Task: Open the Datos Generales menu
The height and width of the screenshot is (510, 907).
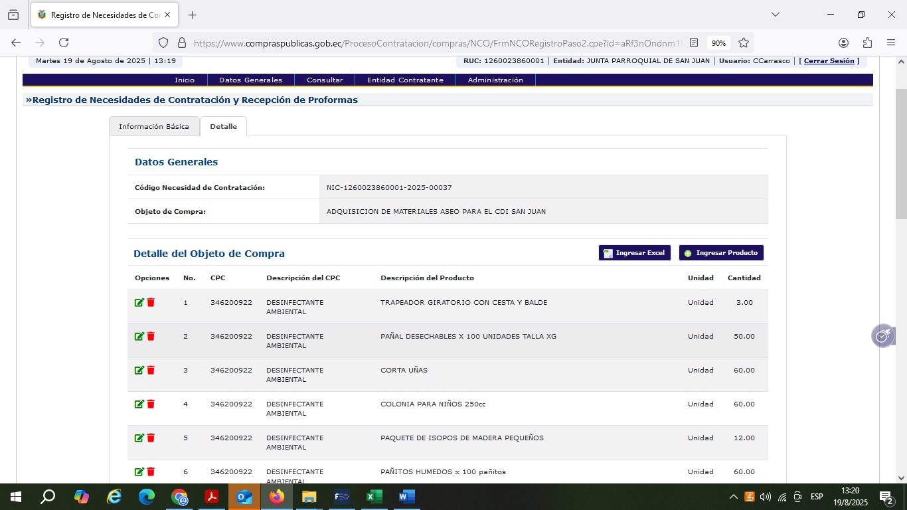Action: pyautogui.click(x=250, y=80)
